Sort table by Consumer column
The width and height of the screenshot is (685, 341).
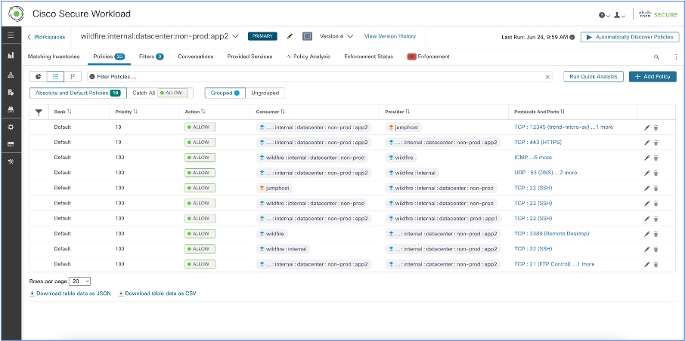(271, 112)
